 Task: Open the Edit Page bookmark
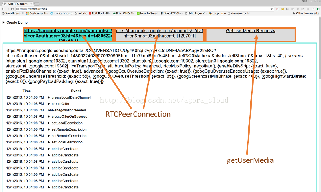click(196, 14)
